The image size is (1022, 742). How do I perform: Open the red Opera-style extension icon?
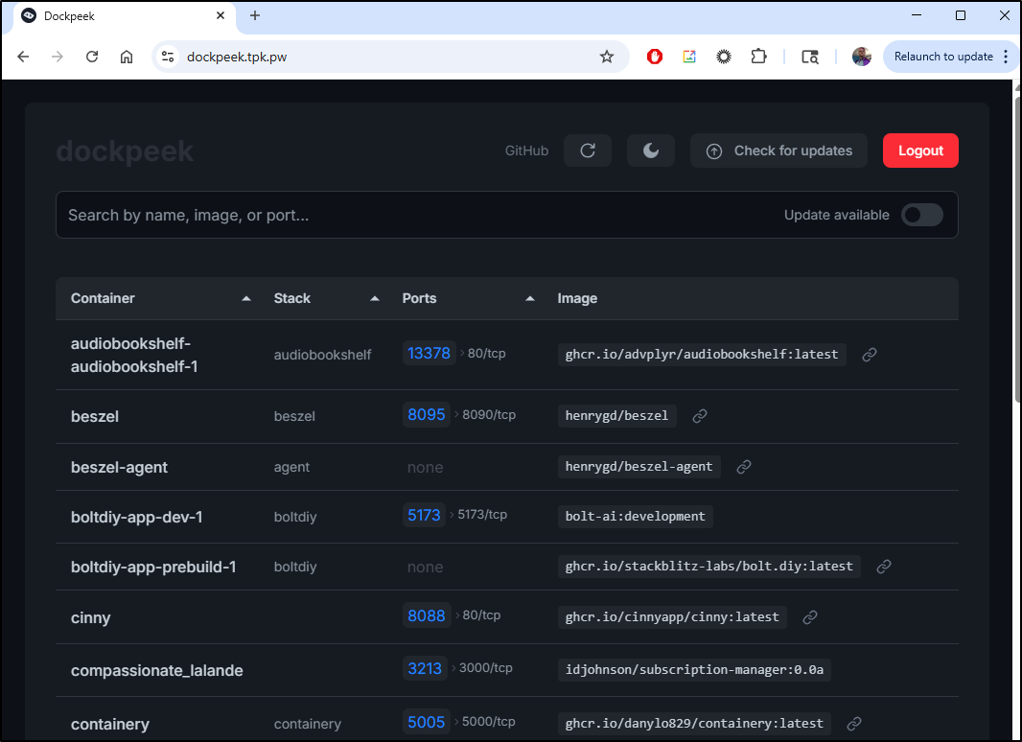(x=655, y=57)
